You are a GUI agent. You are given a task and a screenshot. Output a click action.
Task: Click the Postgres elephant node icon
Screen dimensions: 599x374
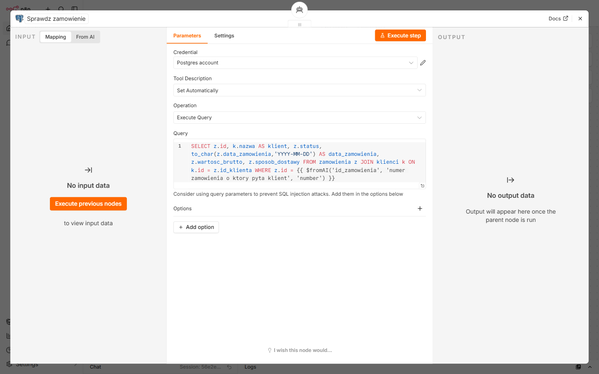point(20,19)
